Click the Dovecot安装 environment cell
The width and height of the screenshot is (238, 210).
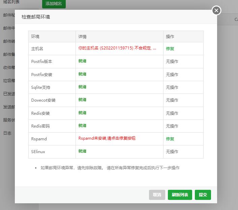click(52, 100)
